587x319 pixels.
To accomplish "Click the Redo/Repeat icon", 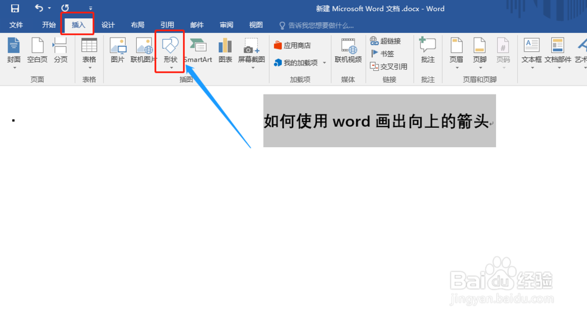I will point(65,8).
